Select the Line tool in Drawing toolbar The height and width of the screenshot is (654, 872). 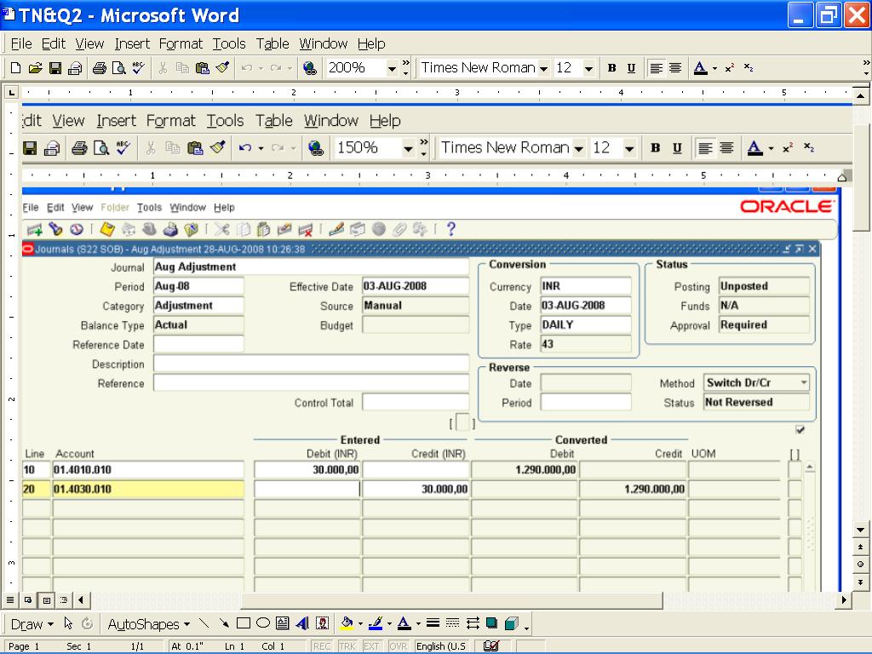click(x=204, y=624)
